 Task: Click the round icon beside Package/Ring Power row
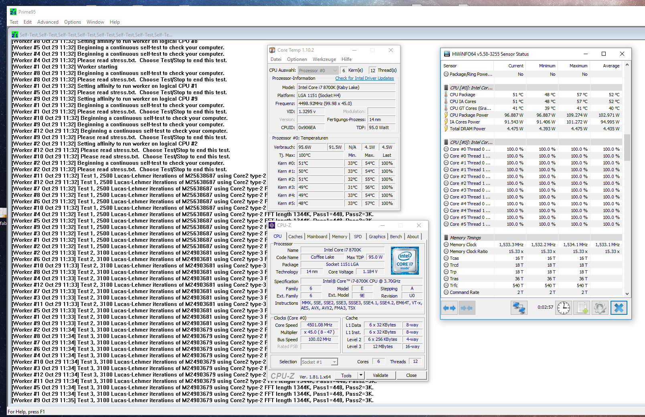446,74
